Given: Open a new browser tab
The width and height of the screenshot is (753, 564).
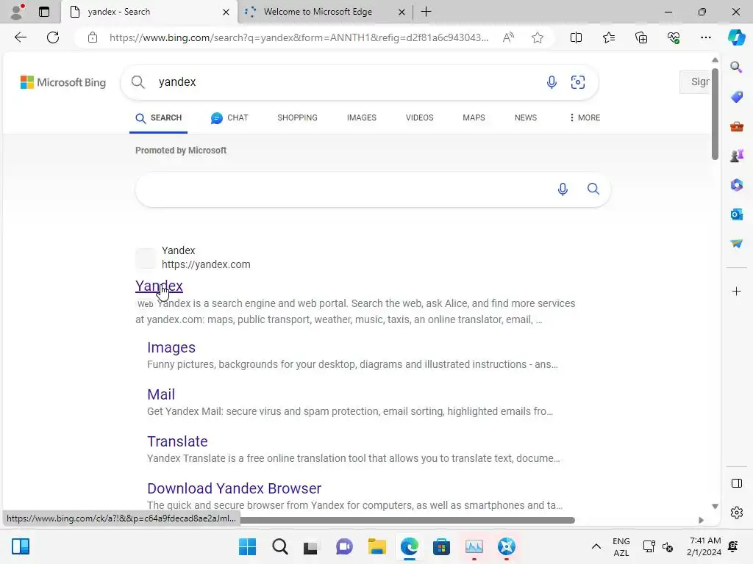Looking at the screenshot, I should [x=426, y=12].
